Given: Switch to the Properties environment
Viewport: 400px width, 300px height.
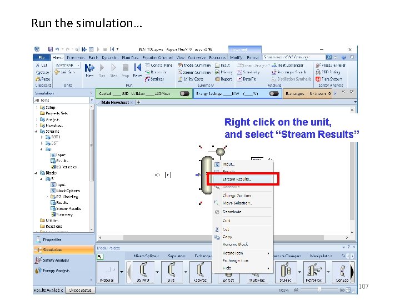Looking at the screenshot, I should pyautogui.click(x=63, y=239).
